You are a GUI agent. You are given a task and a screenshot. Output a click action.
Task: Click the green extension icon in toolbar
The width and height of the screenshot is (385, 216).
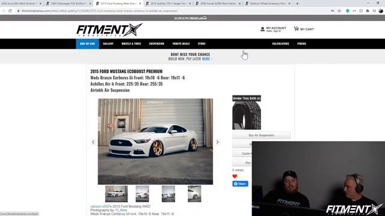[348, 11]
